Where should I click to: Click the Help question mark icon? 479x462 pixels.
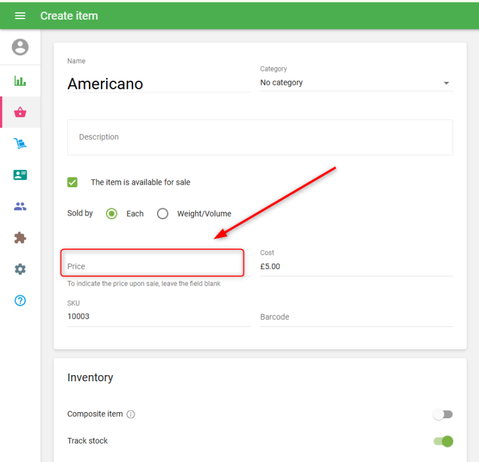pos(20,301)
